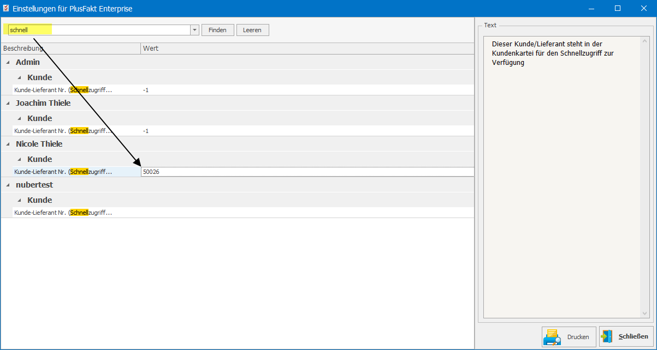657x350 pixels.
Task: Maximize the Einstellungen window
Action: 618,8
